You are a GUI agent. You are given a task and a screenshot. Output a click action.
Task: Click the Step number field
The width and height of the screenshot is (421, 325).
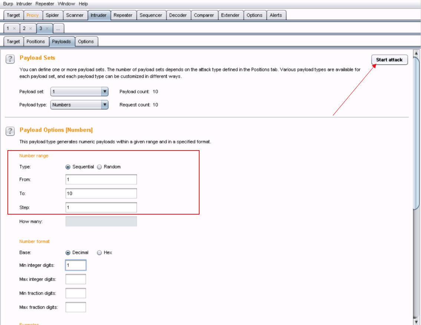point(101,207)
